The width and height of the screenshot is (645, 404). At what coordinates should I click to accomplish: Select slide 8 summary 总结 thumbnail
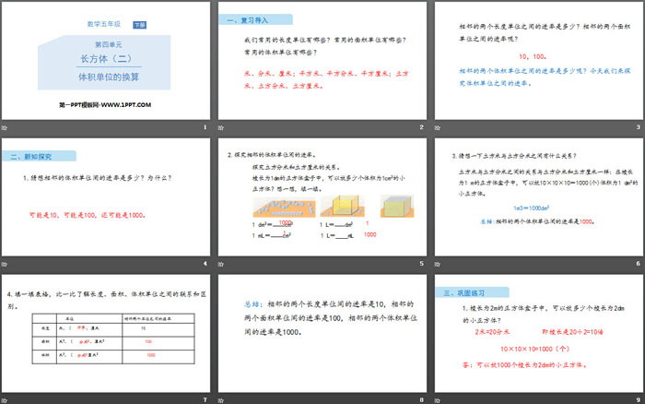pyautogui.click(x=322, y=333)
